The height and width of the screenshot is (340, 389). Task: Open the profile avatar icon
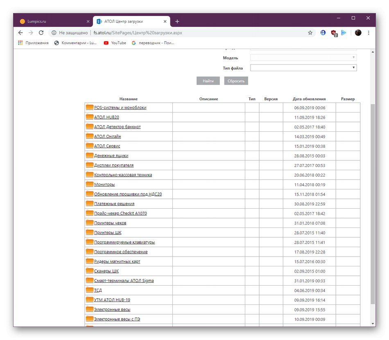coord(358,33)
